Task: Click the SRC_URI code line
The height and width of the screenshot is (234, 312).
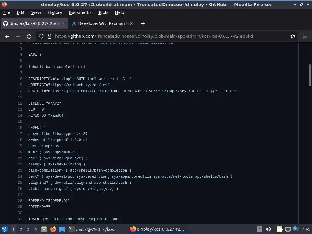Action: tap(132, 91)
